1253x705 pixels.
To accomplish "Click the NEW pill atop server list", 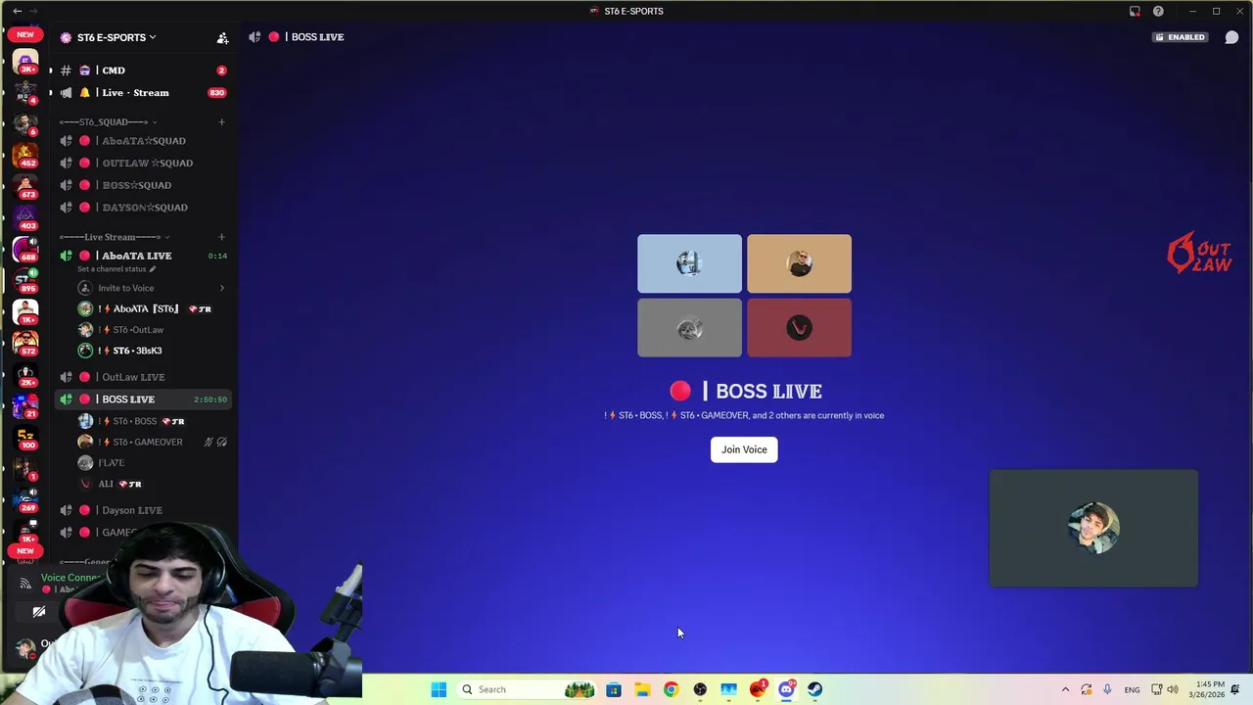I will tap(25, 34).
